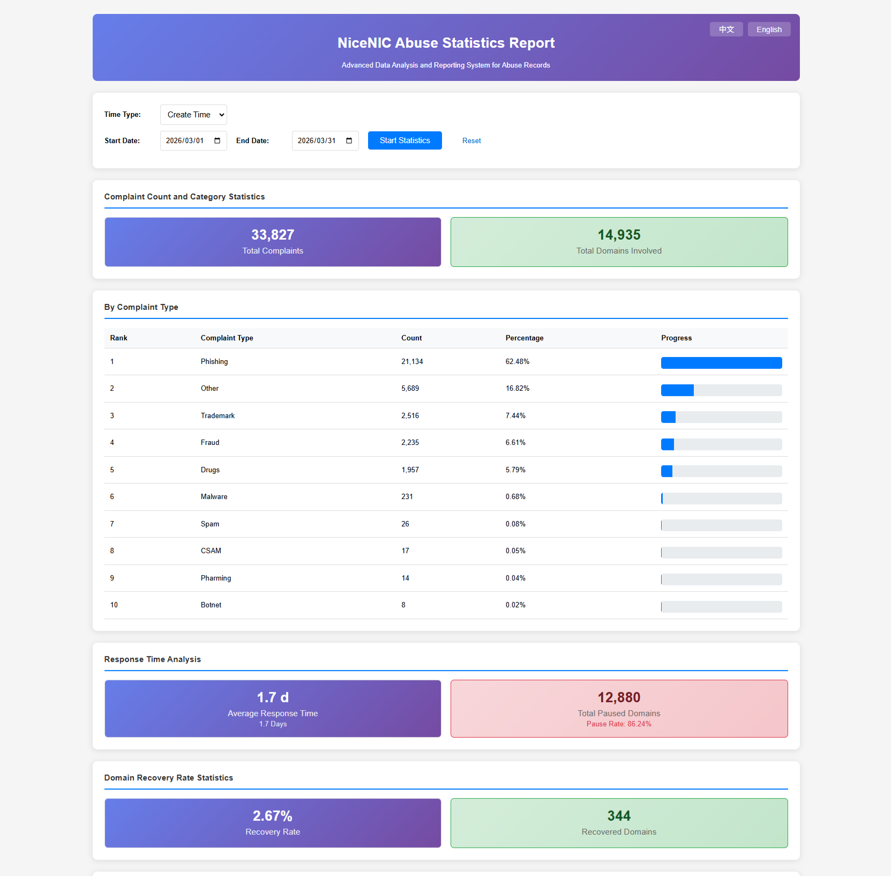Click the Malware complaint type row
The image size is (891, 876).
tap(214, 497)
